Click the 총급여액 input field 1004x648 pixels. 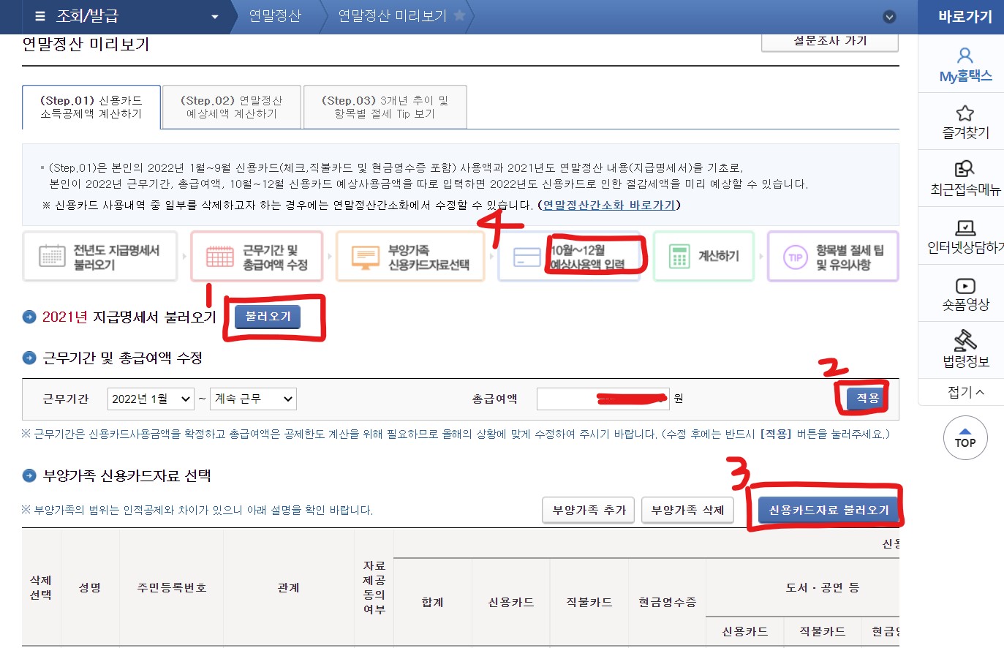(x=603, y=399)
